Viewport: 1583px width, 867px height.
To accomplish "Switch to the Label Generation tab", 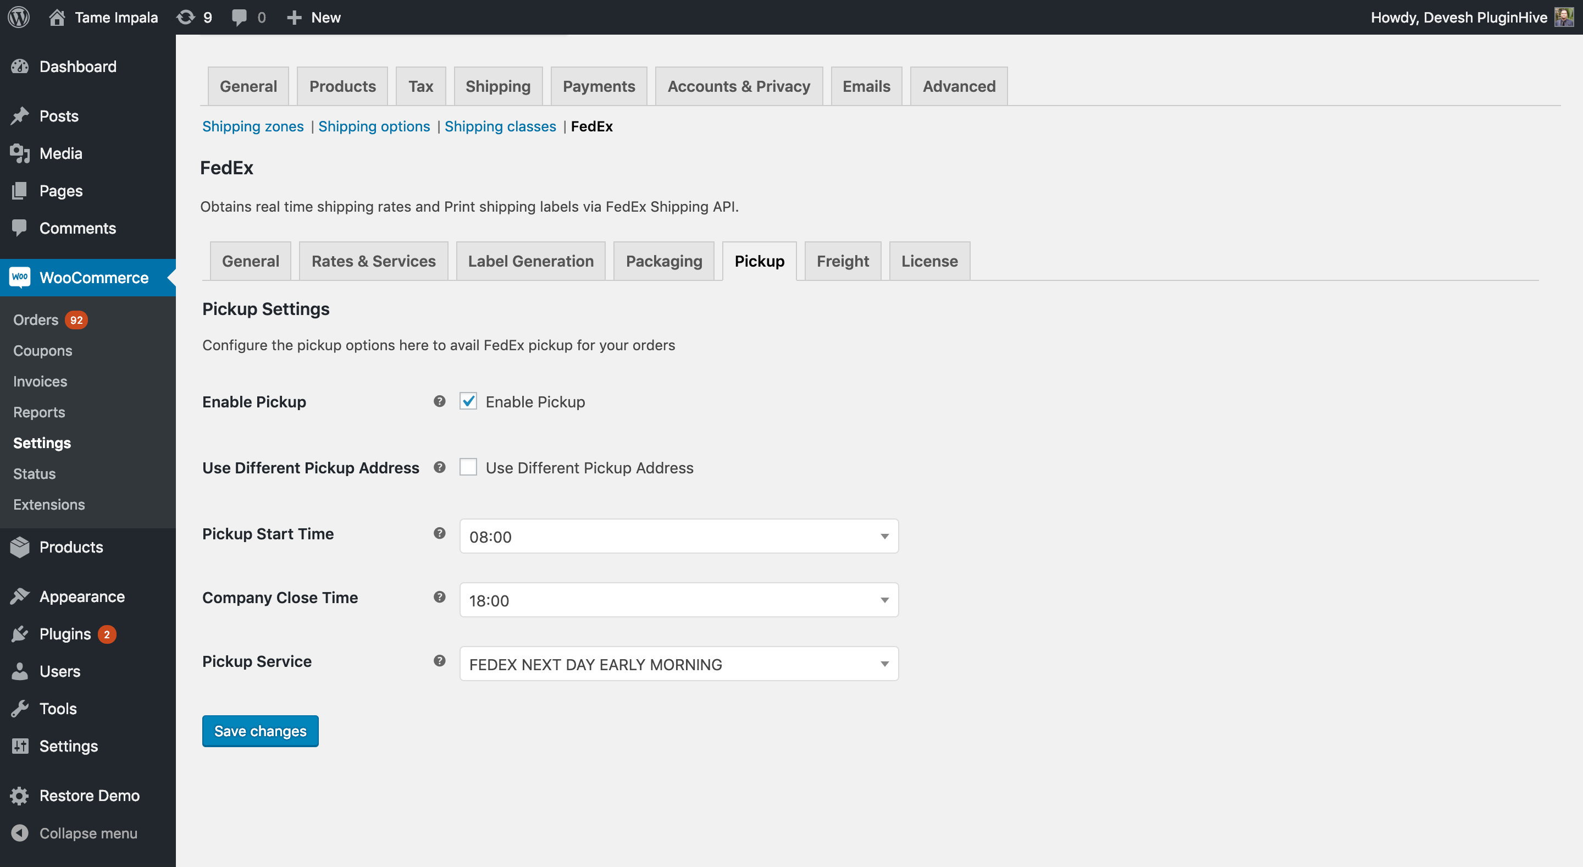I will pos(530,261).
